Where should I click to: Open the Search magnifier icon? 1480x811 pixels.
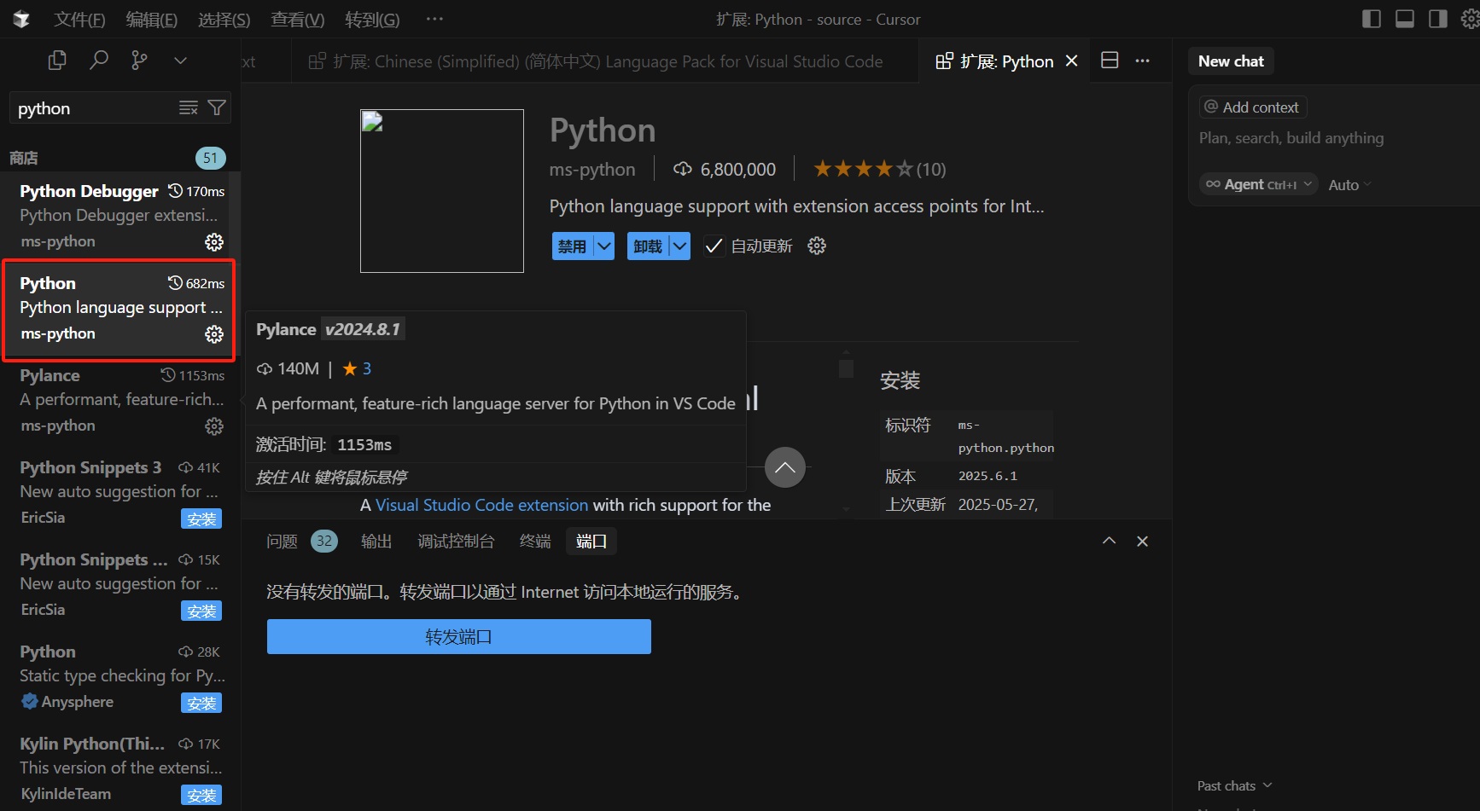point(99,61)
